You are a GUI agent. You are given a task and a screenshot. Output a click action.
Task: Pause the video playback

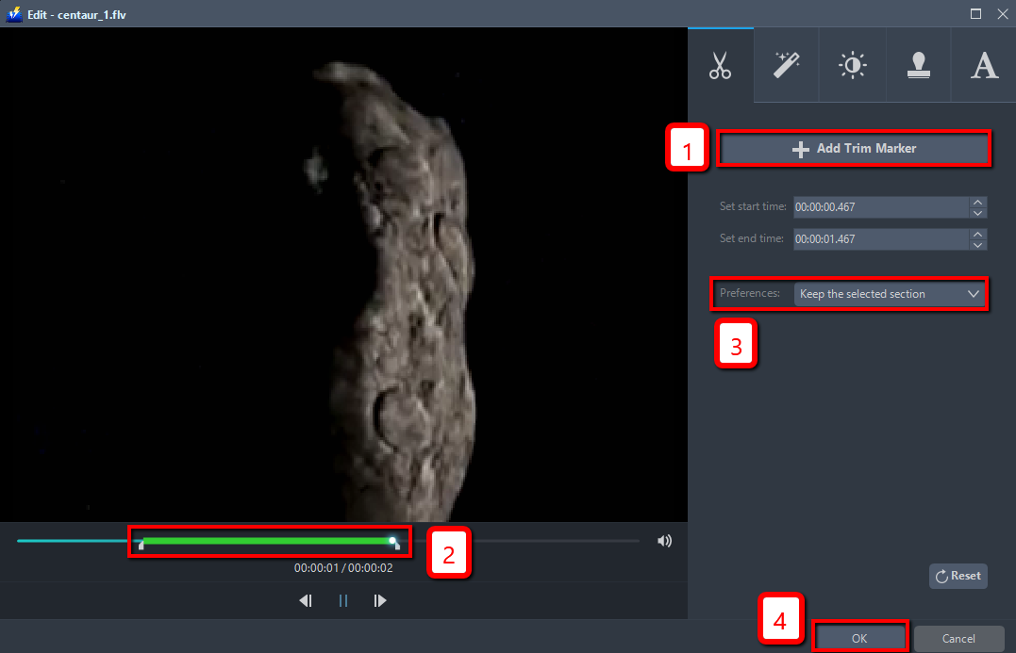coord(342,600)
